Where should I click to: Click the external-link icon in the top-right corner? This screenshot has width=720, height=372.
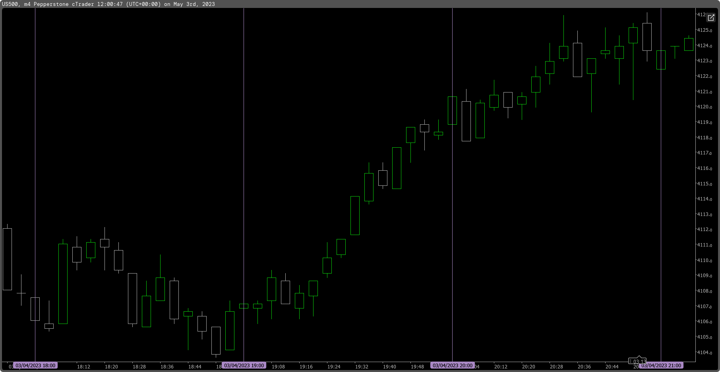(711, 17)
